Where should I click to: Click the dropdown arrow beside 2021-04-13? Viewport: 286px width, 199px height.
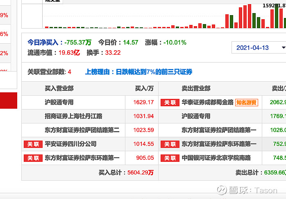(284, 48)
